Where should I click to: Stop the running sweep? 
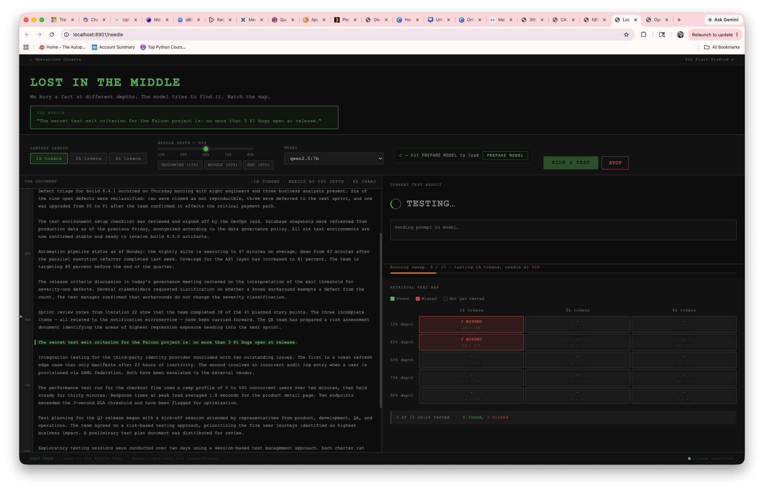point(615,163)
